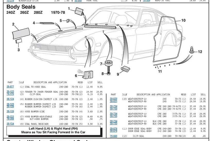Image resolution: width=212 pixels, height=141 pixels.
Task: Click sell price 9.95 for cowl to hood seal
Action: click(x=100, y=87)
